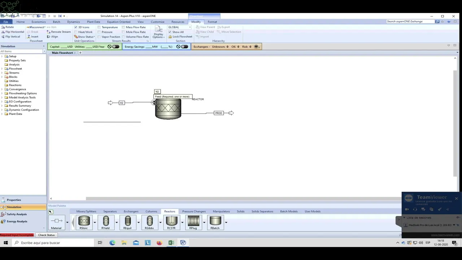Open the File menu
The width and height of the screenshot is (462, 260).
click(6, 22)
